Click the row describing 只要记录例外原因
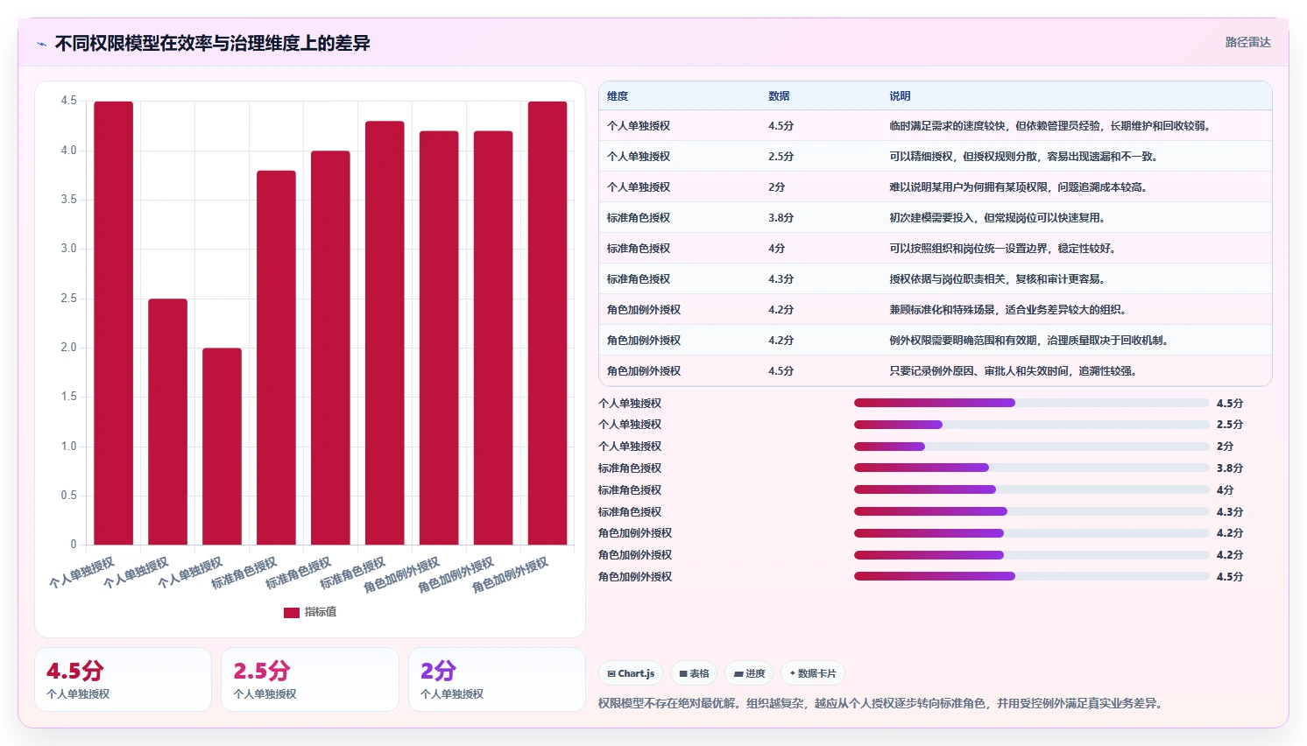 click(x=935, y=371)
